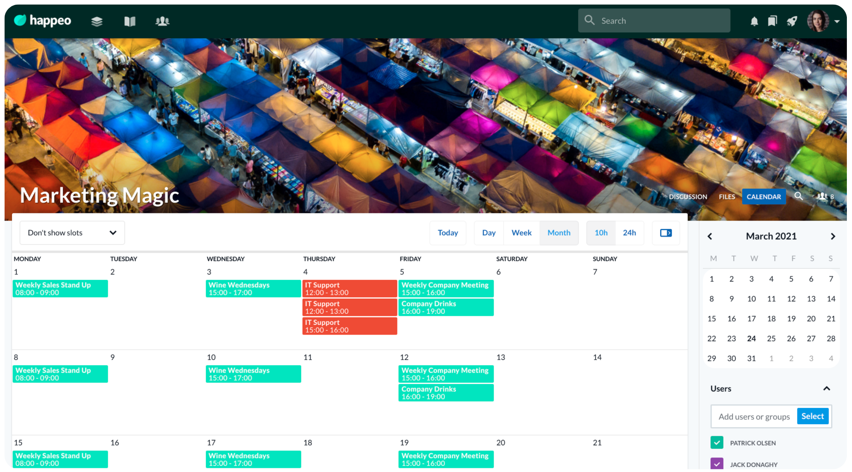
Task: Open the profile avatar dropdown arrow
Action: click(837, 21)
